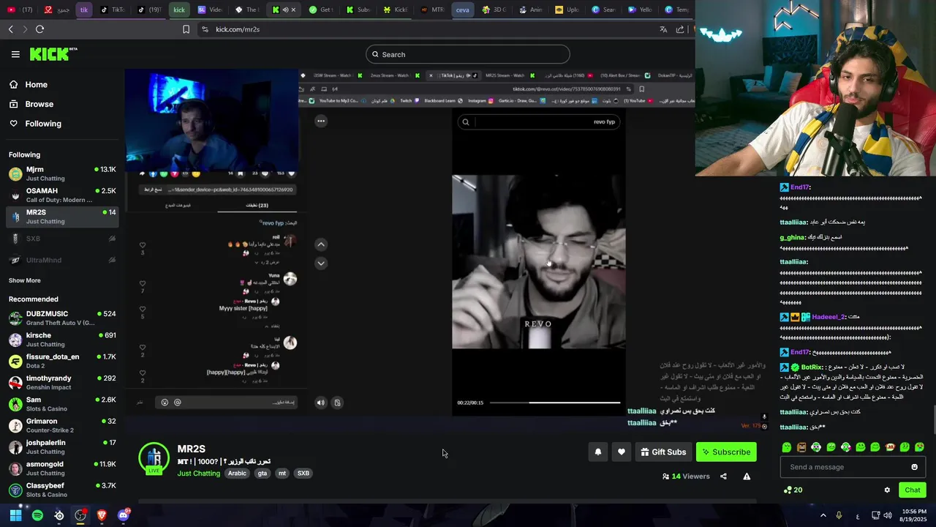Open chat settings gear
The height and width of the screenshot is (527, 936).
(887, 490)
